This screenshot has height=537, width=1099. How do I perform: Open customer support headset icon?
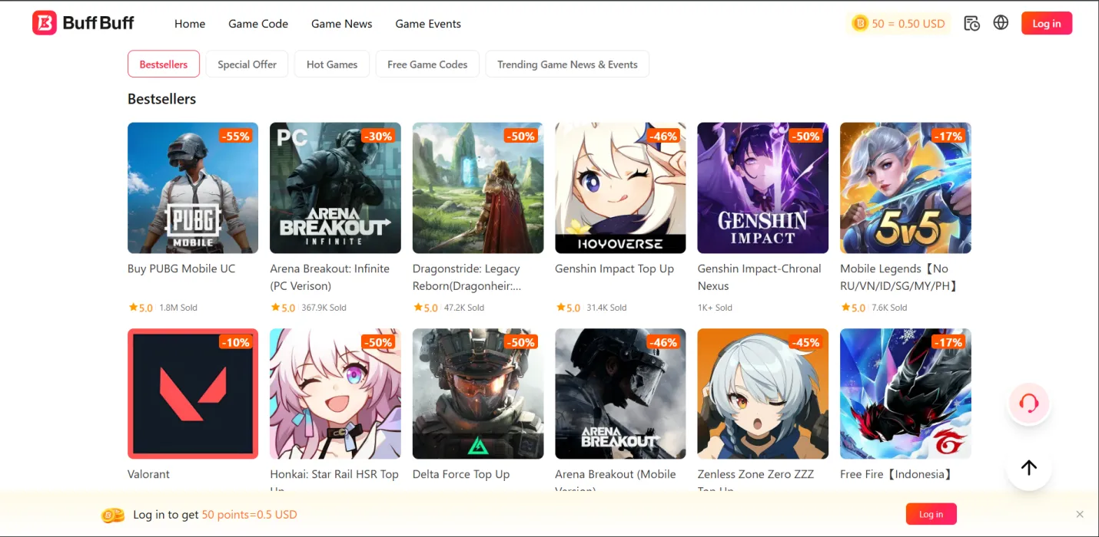[1028, 403]
